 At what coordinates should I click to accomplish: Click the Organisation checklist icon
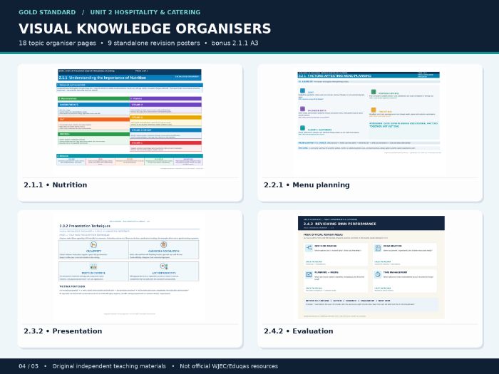point(378,248)
